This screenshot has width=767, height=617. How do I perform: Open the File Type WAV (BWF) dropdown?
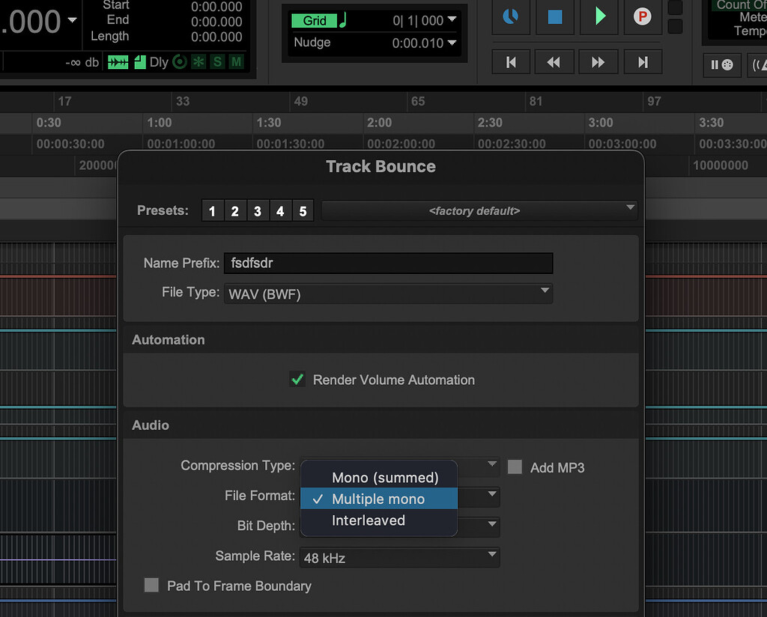388,294
